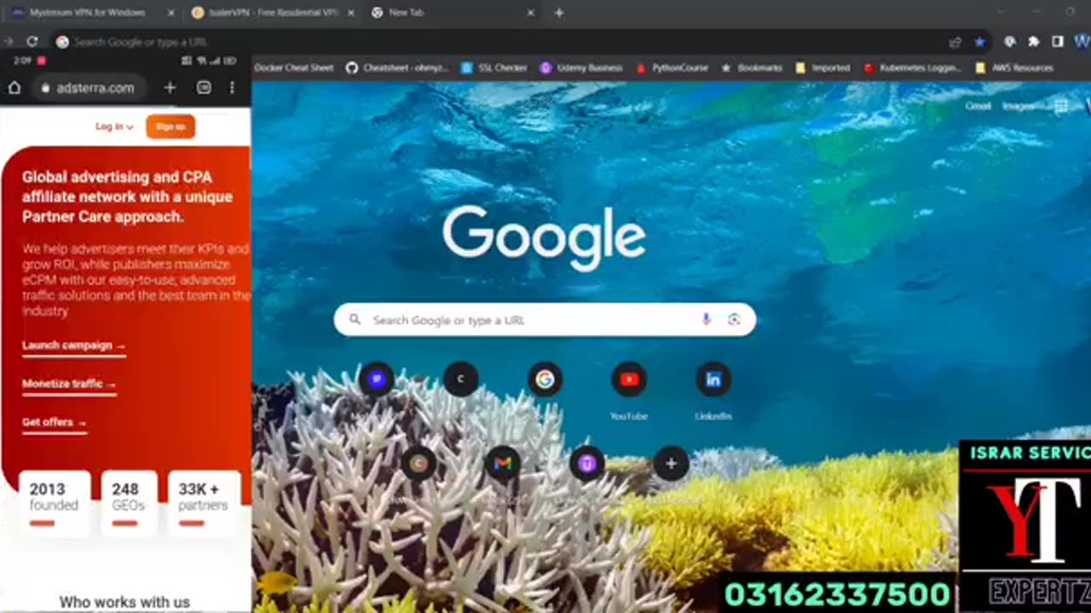Open the Docker Cheat Sheet bookmark

pyautogui.click(x=294, y=67)
